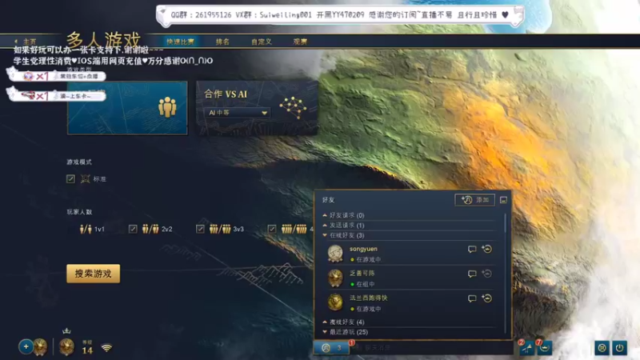Toggle the 2v2 player count checkbox

[x=133, y=229]
